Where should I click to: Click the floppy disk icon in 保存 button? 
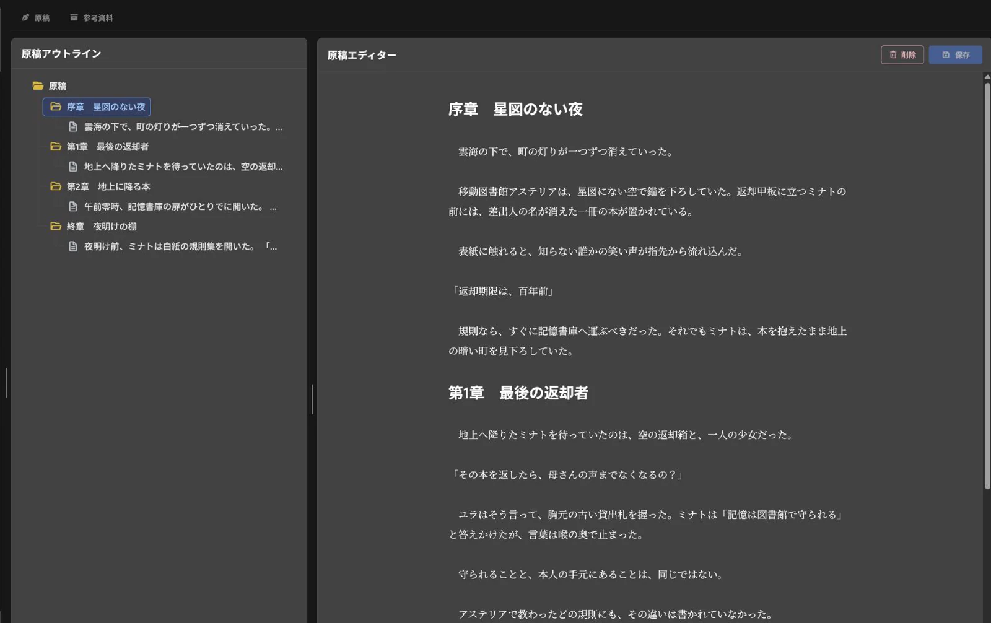click(x=946, y=54)
